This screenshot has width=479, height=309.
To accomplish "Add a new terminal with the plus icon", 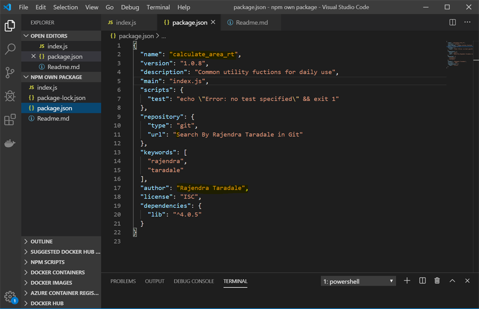I will coord(406,280).
